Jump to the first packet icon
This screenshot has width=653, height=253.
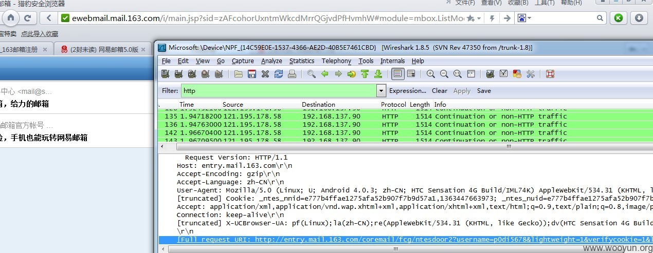click(x=365, y=74)
